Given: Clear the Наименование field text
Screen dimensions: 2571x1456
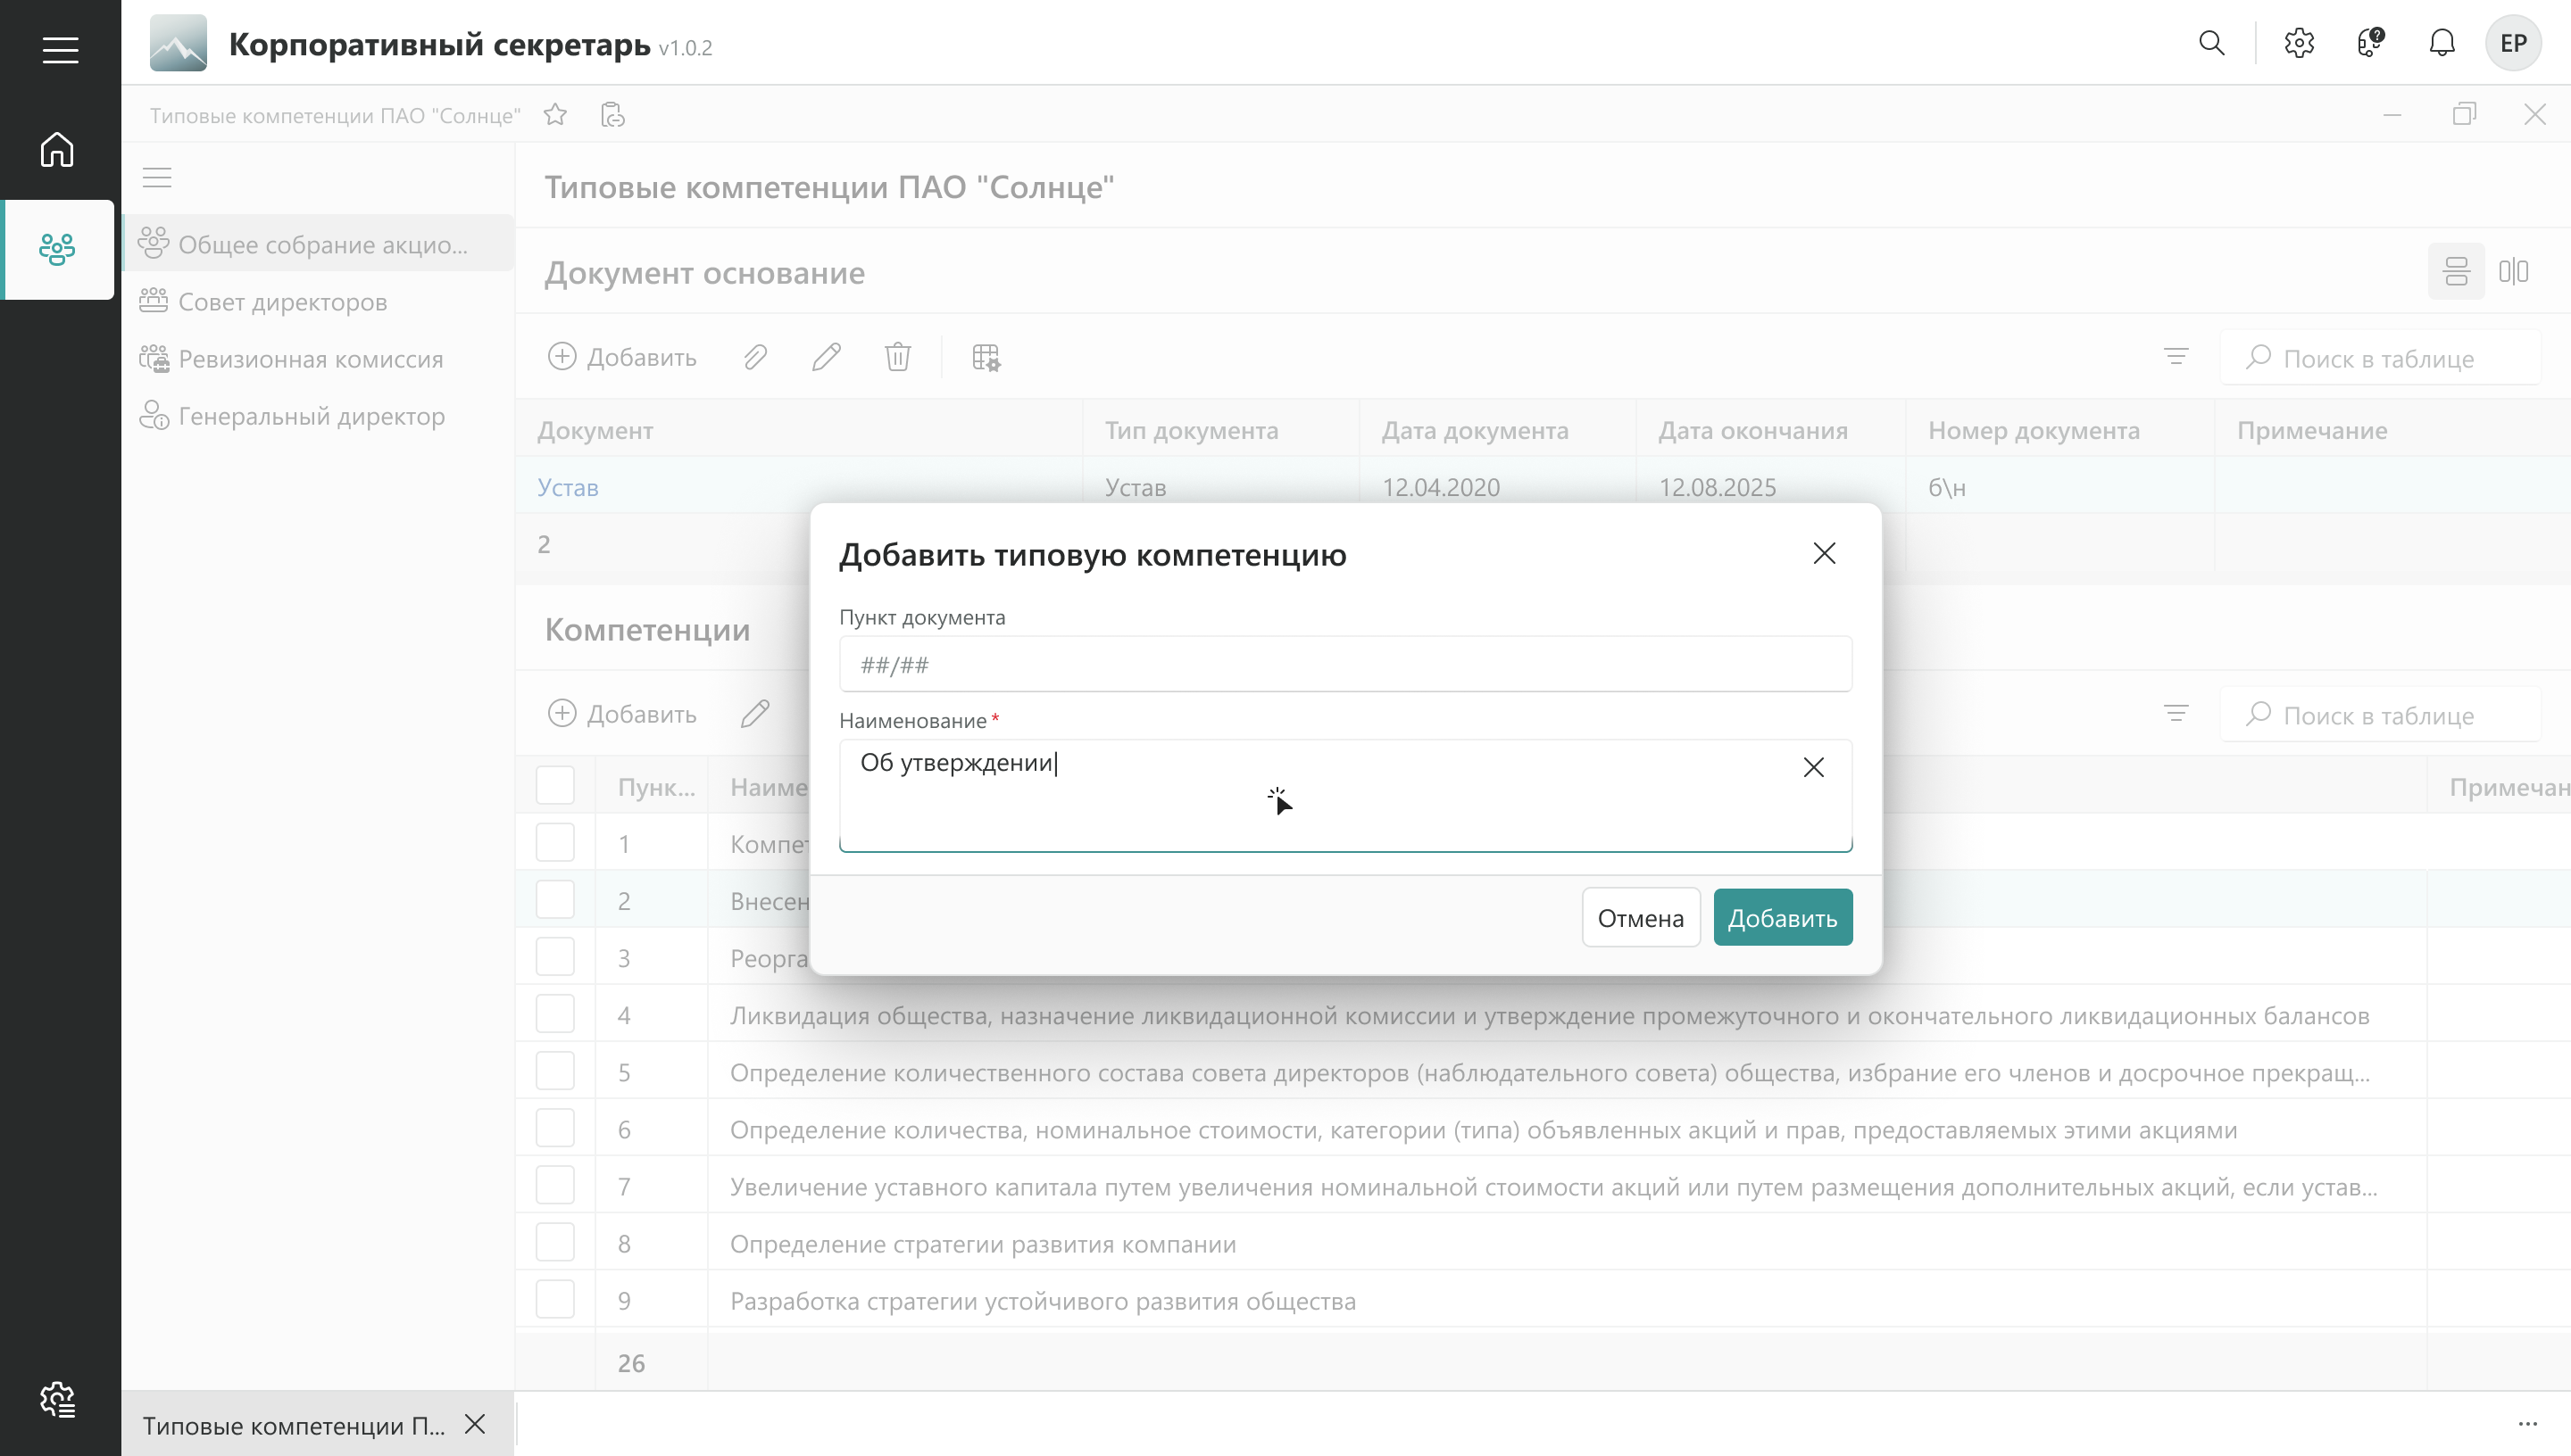Looking at the screenshot, I should pos(1813,767).
